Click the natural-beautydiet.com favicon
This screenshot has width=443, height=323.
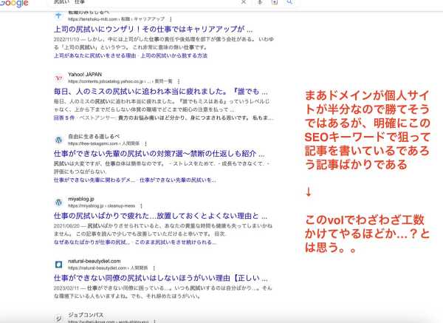click(x=58, y=265)
